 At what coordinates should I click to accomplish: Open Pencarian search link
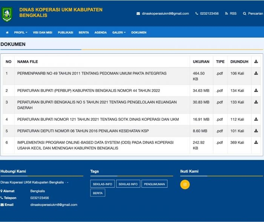(255, 14)
